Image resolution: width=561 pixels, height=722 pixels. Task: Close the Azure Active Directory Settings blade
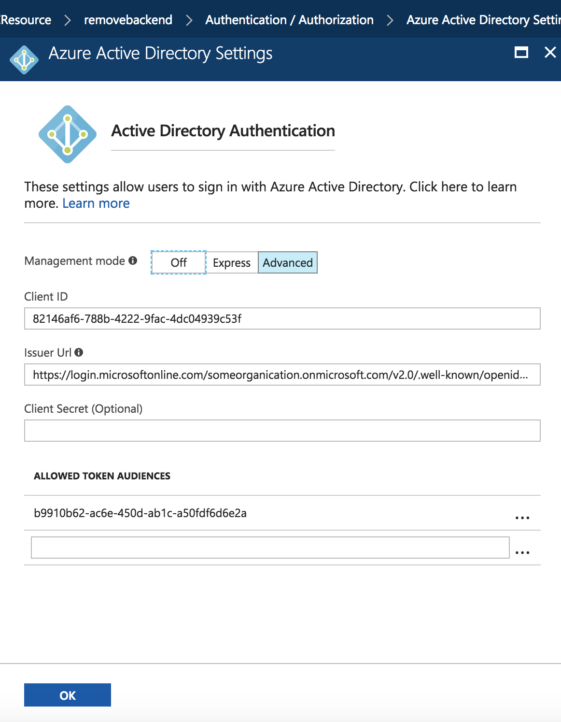coord(550,52)
